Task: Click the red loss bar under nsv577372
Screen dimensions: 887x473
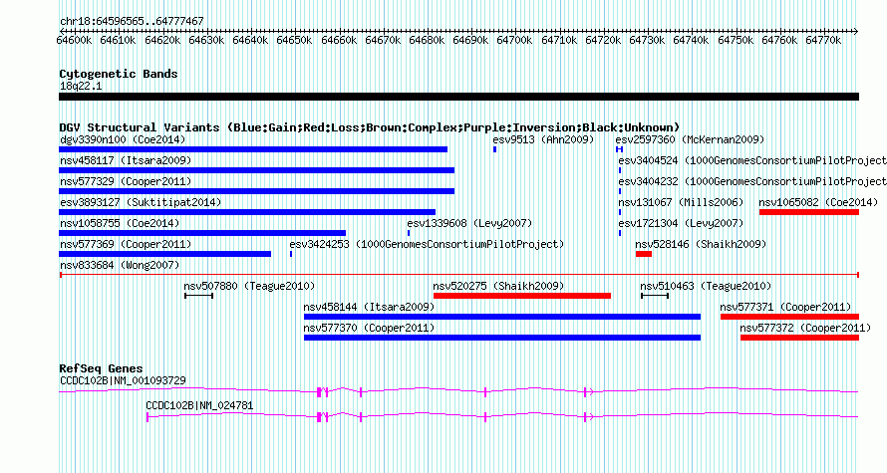Action: (x=800, y=338)
